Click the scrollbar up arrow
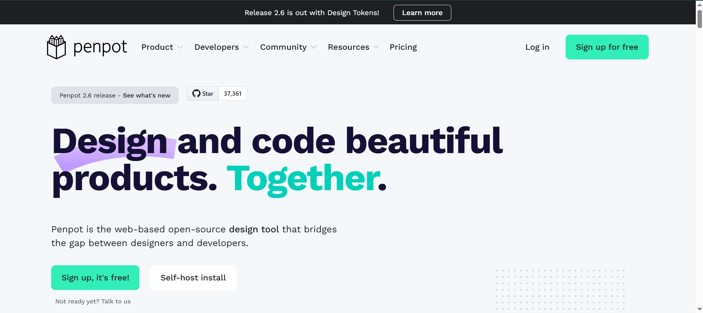Image resolution: width=703 pixels, height=313 pixels. [x=699, y=4]
